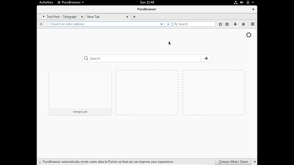This screenshot has width=294, height=165.
Task: Click the lightbulb icon in notification bar
Action: (40, 162)
